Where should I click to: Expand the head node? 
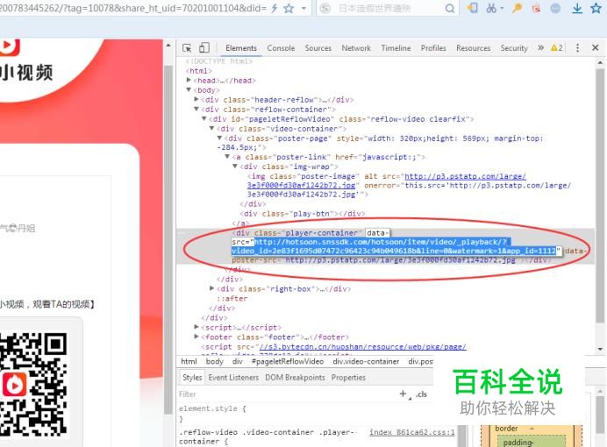coord(189,80)
